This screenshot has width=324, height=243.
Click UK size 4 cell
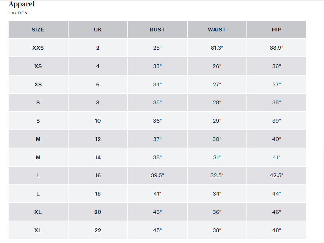(x=98, y=66)
